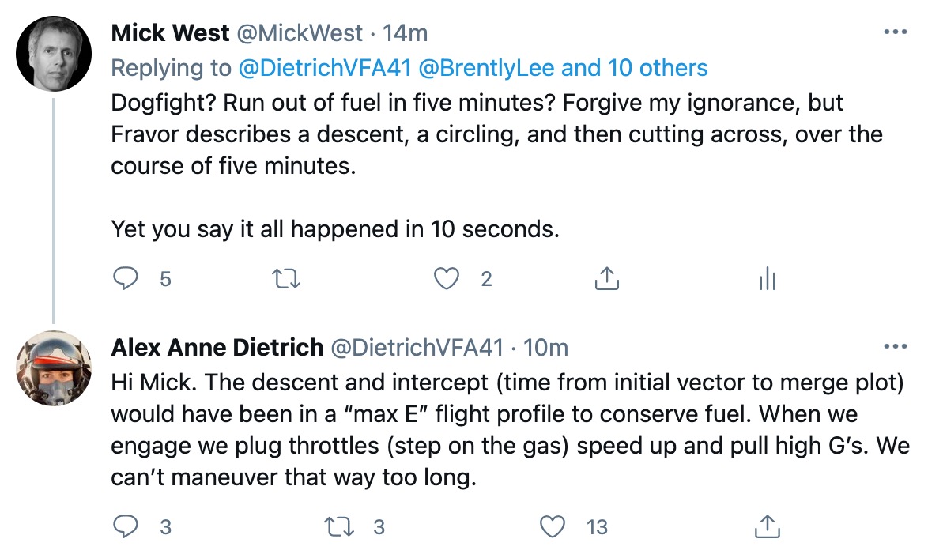Open the 14m timestamp on Mick's tweet
The image size is (928, 558).
click(405, 33)
